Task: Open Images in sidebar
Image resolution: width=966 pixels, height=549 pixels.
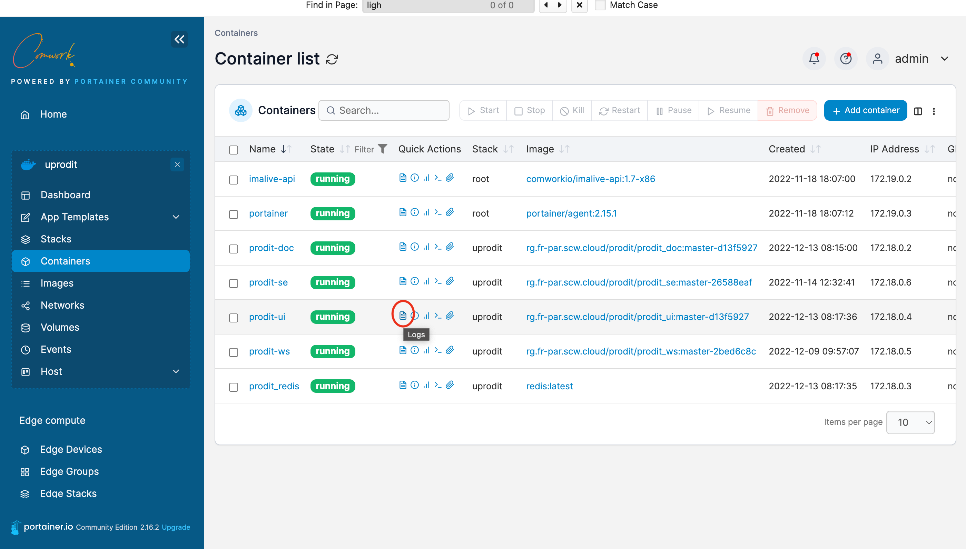Action: coord(101,283)
